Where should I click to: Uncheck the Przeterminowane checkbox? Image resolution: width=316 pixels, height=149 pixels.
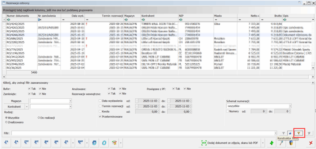point(100,117)
